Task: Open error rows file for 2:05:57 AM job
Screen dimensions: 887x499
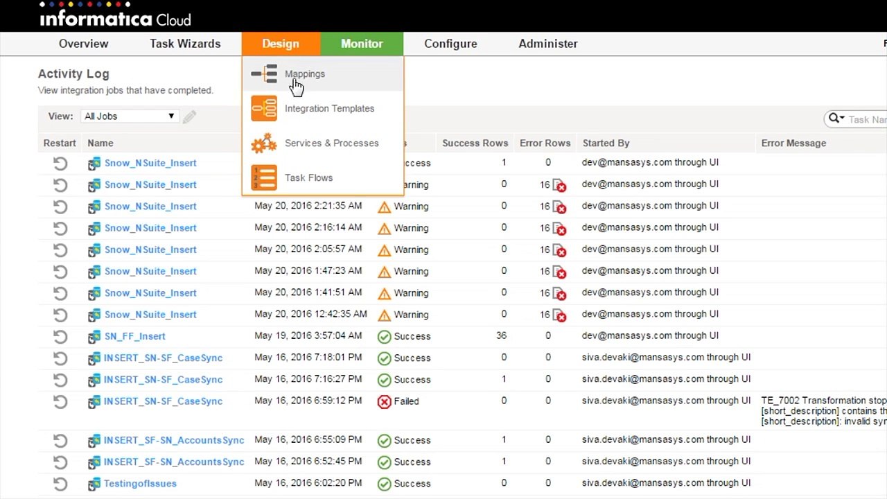Action: 559,249
